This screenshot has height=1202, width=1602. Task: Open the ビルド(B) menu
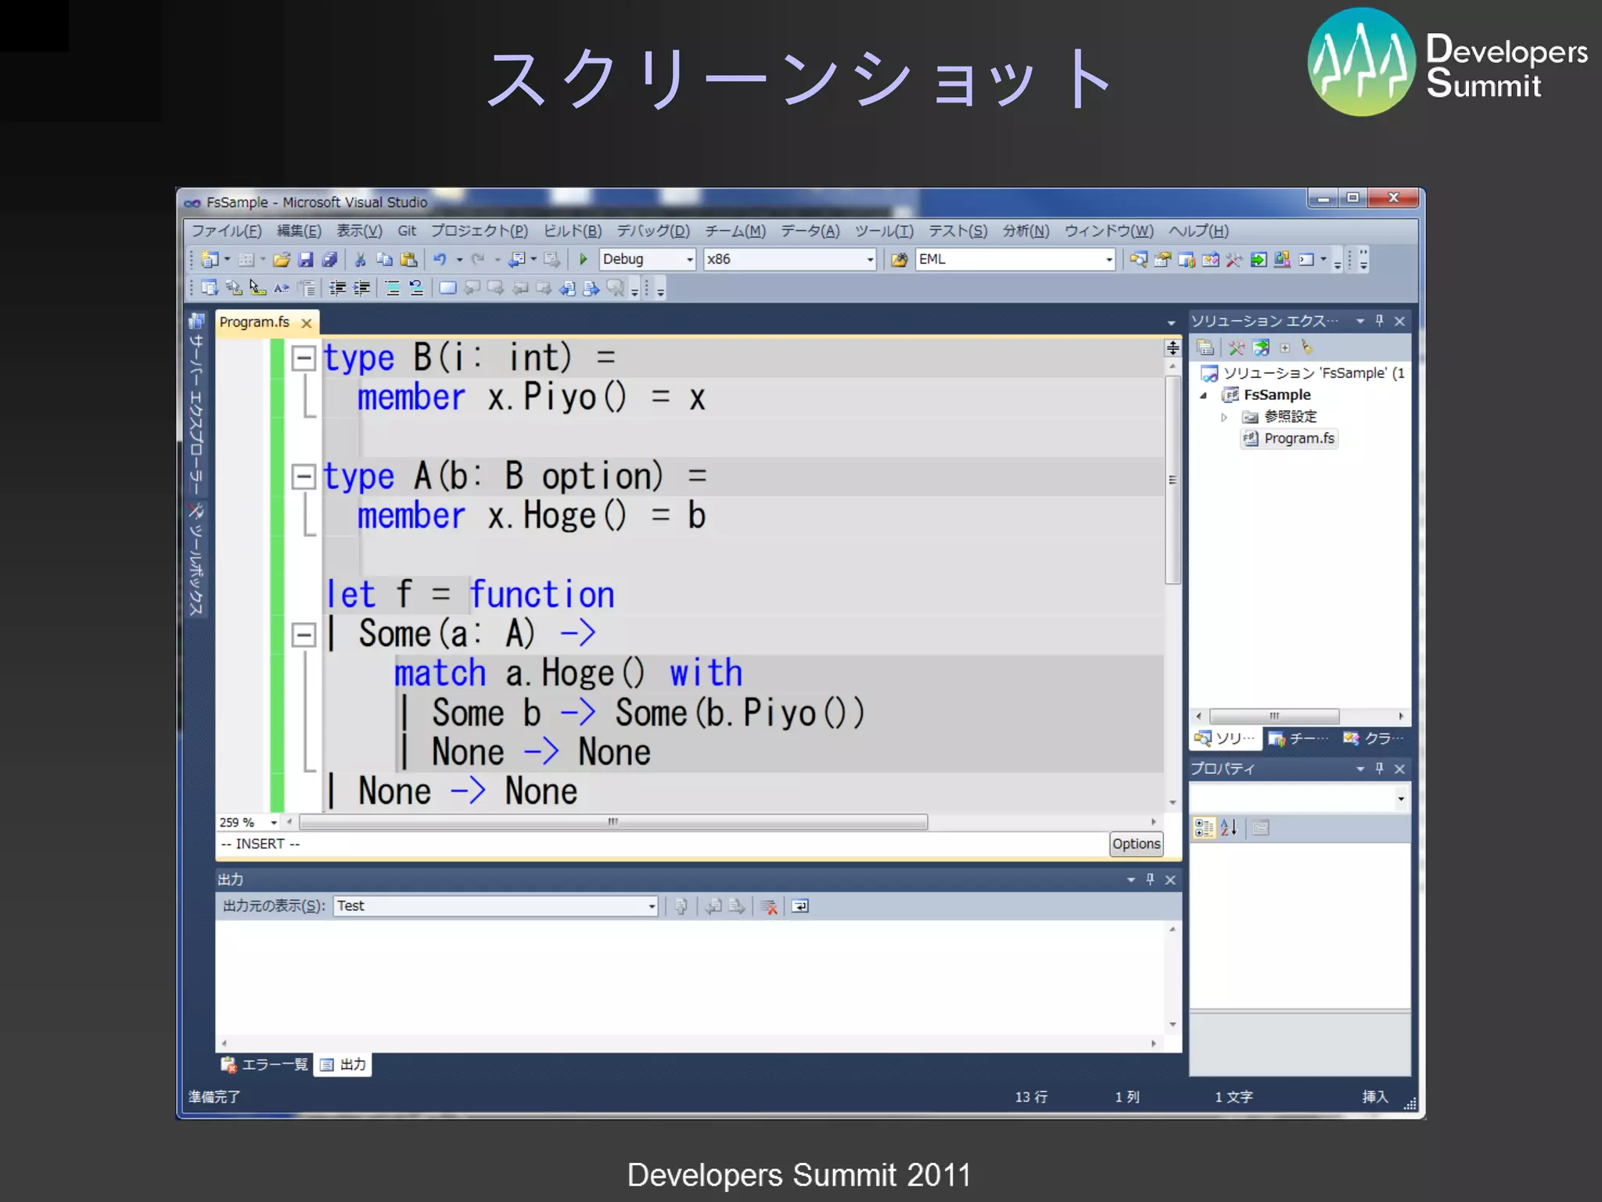pyautogui.click(x=572, y=231)
